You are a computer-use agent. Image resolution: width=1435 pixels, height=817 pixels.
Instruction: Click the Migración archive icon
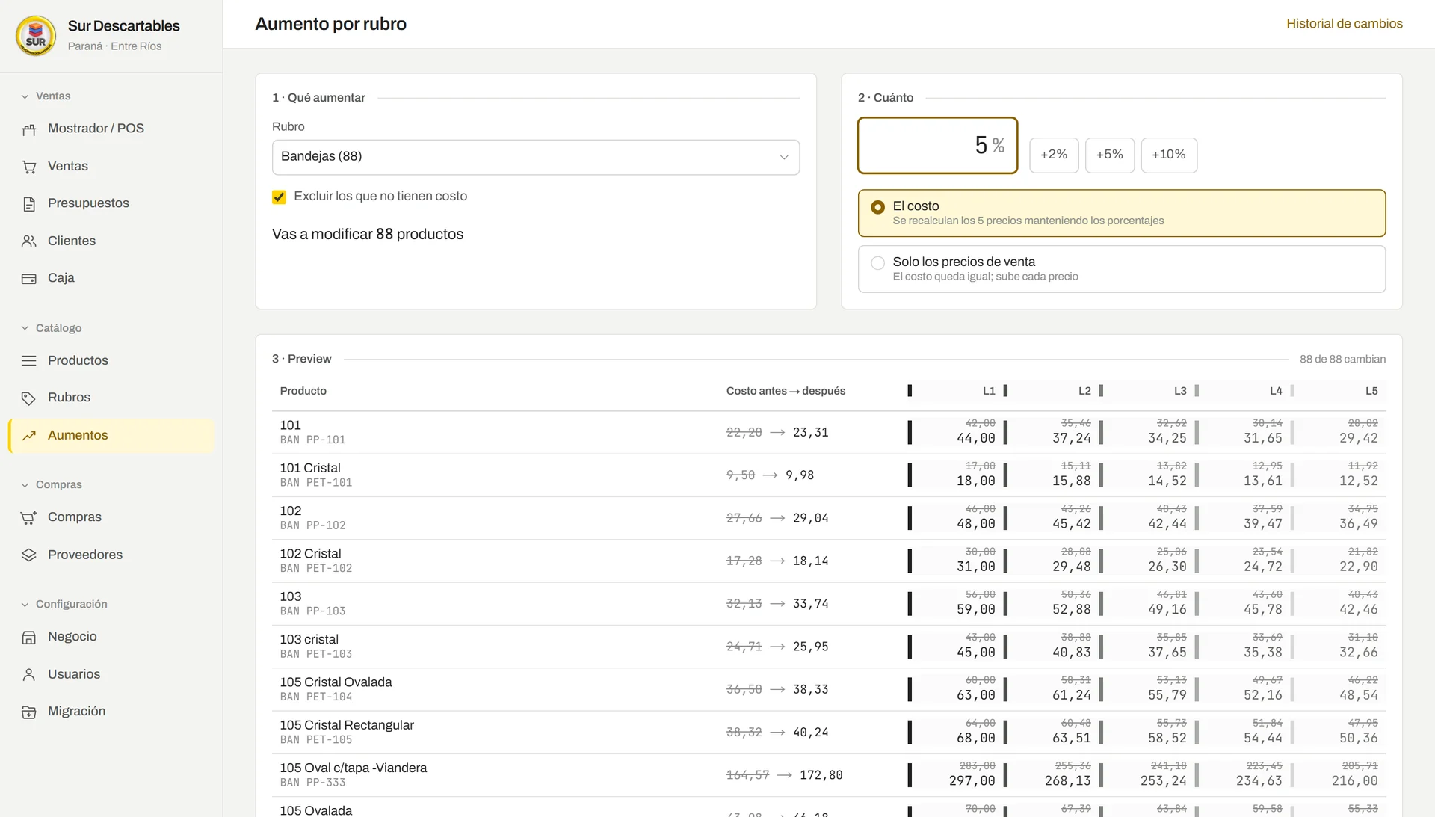[x=29, y=712]
